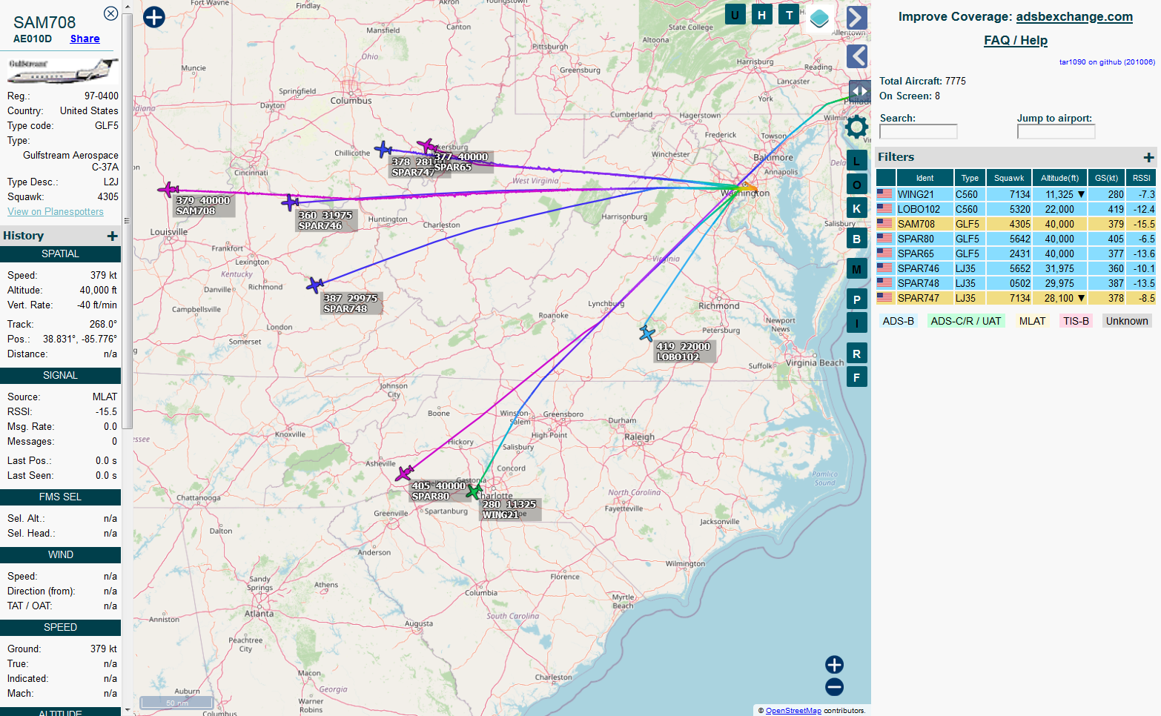Click the right arrow sidebar button

pyautogui.click(x=857, y=18)
